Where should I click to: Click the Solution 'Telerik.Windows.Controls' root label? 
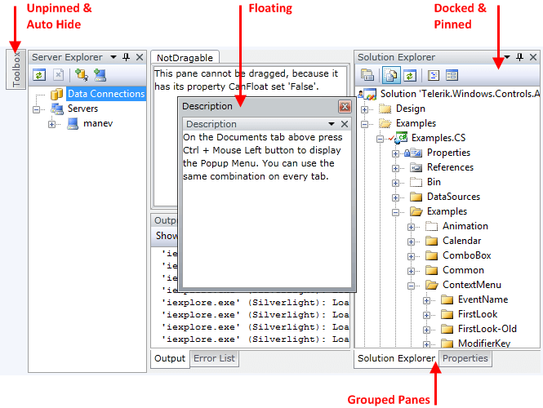460,94
